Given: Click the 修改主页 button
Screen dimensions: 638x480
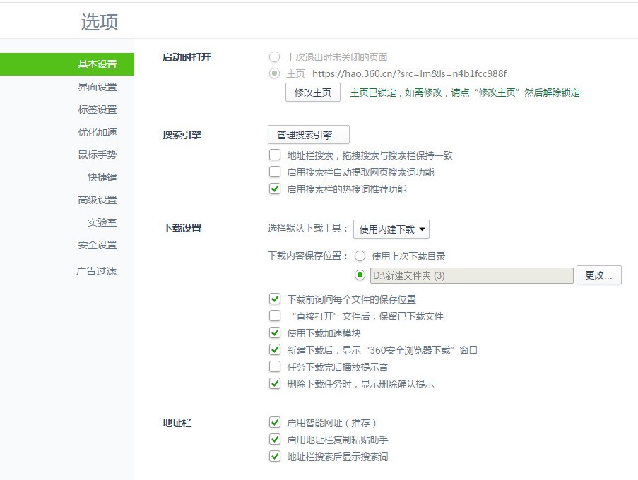Looking at the screenshot, I should point(312,92).
